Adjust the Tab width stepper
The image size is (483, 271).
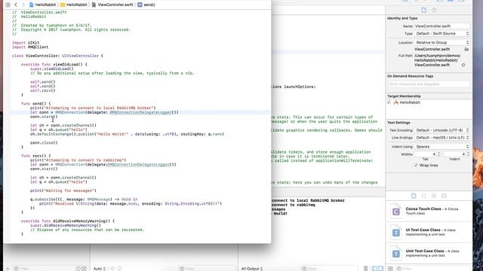coord(439,154)
